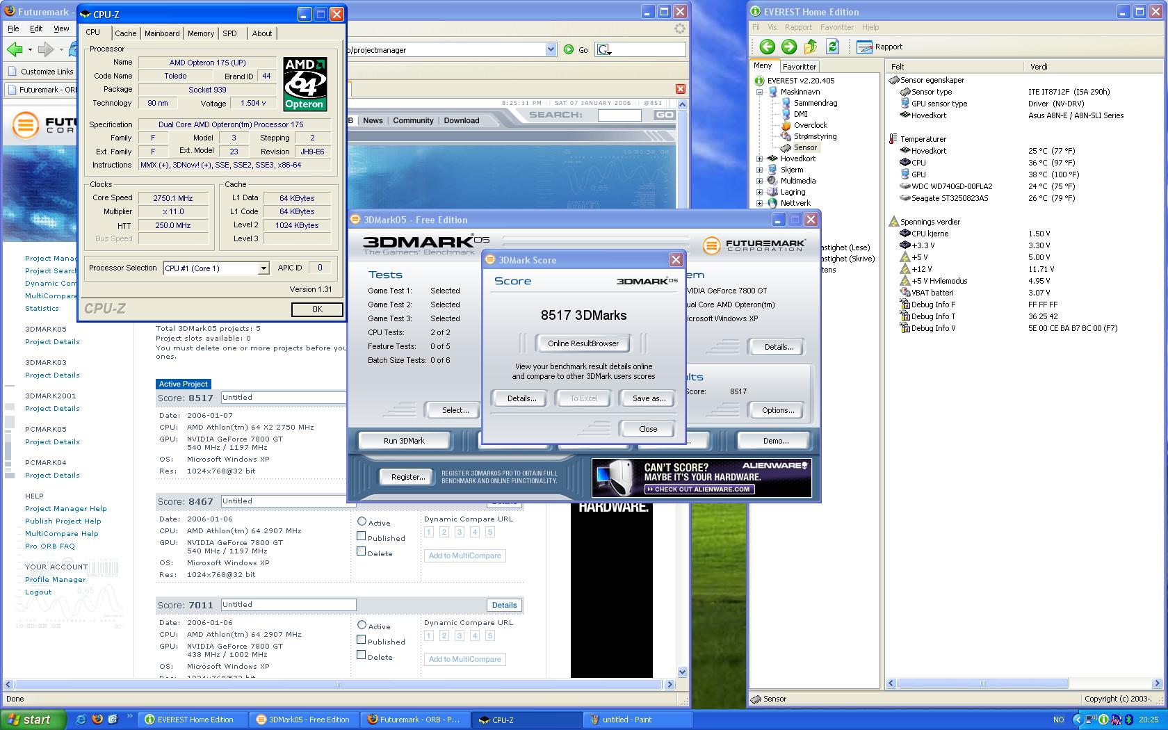Click the green Go icon next to address bar
This screenshot has height=730, width=1168.
569,49
